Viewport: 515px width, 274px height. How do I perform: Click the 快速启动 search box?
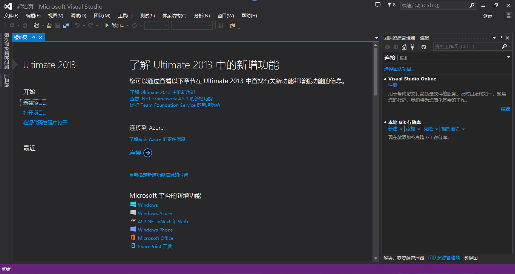[x=434, y=6]
